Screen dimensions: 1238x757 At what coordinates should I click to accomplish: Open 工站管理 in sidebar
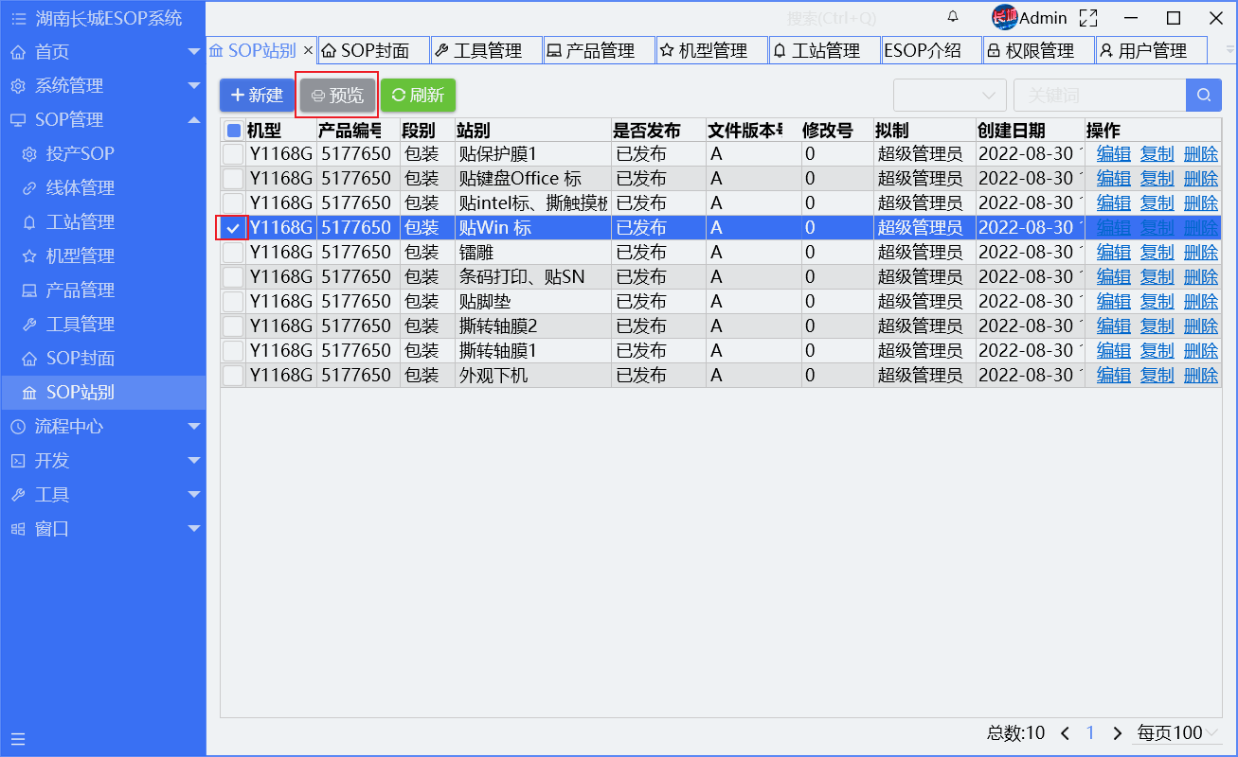(x=102, y=221)
